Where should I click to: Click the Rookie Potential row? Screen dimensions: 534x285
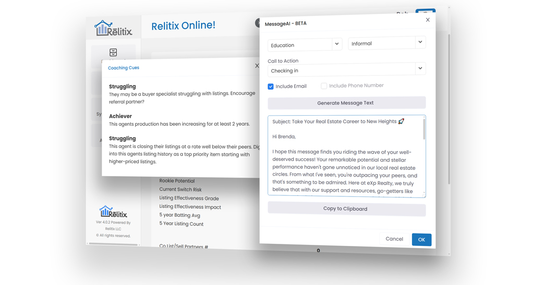tap(177, 181)
